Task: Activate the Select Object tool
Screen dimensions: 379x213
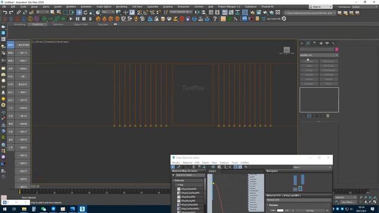Action: (x=53, y=12)
